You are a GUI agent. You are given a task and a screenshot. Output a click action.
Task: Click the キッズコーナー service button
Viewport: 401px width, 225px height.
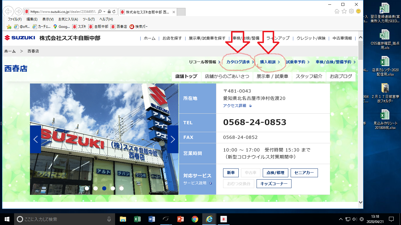click(274, 184)
